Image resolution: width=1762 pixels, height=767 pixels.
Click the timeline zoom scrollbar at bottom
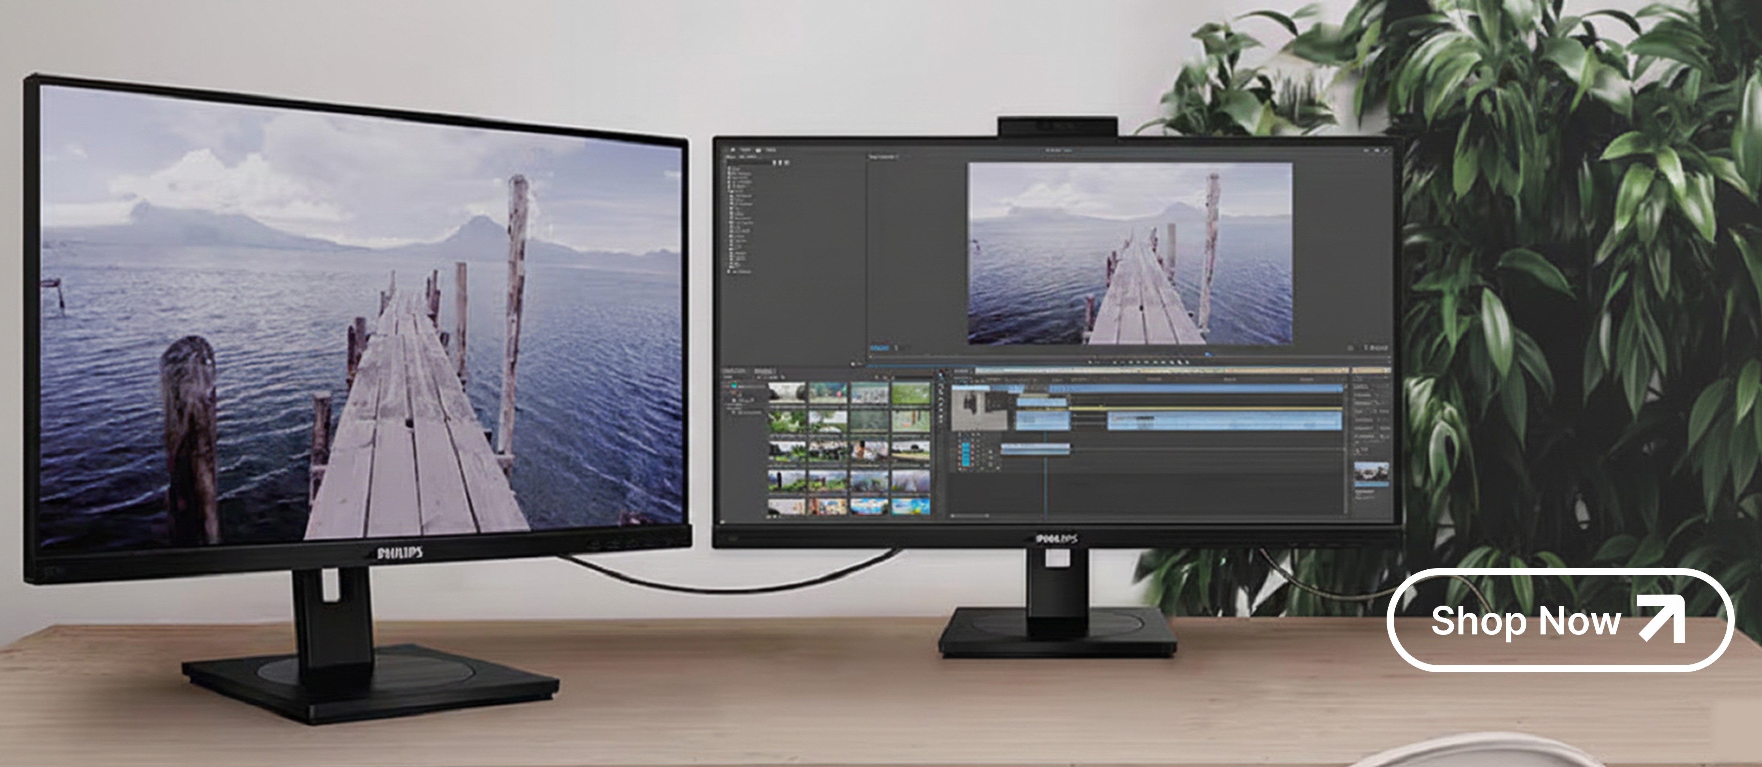[x=970, y=516]
